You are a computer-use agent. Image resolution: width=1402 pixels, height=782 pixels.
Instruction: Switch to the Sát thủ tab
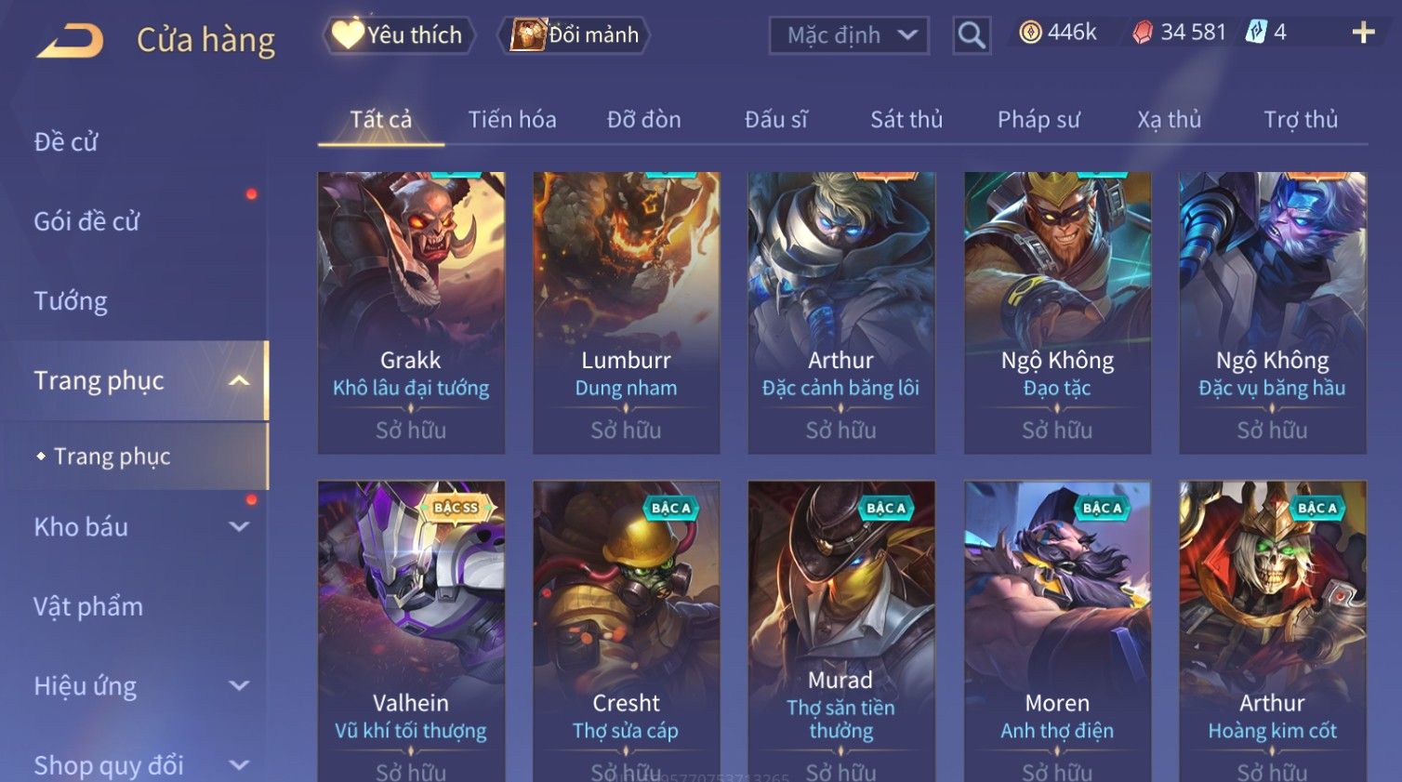pyautogui.click(x=906, y=120)
